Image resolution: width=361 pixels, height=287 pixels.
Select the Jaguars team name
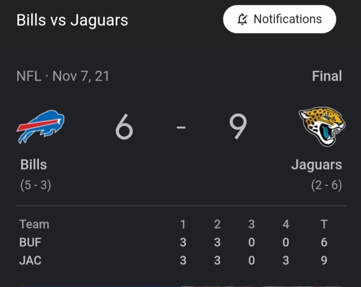point(317,165)
